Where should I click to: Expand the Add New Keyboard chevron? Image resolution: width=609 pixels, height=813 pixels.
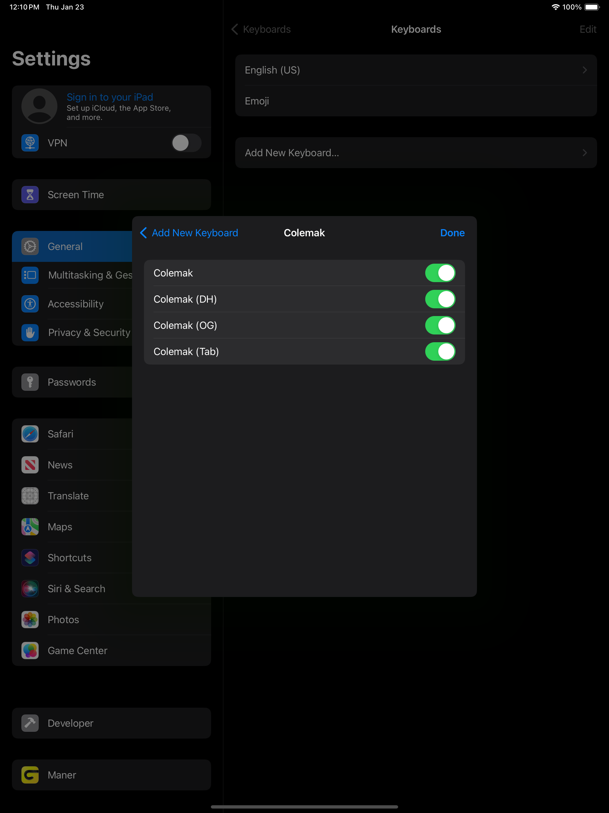point(585,153)
